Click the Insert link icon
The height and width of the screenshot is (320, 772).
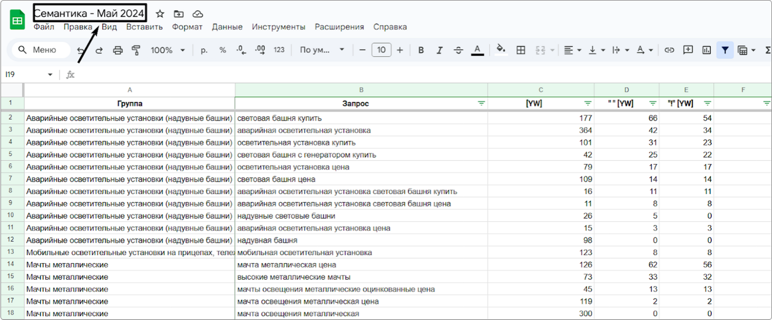click(669, 50)
